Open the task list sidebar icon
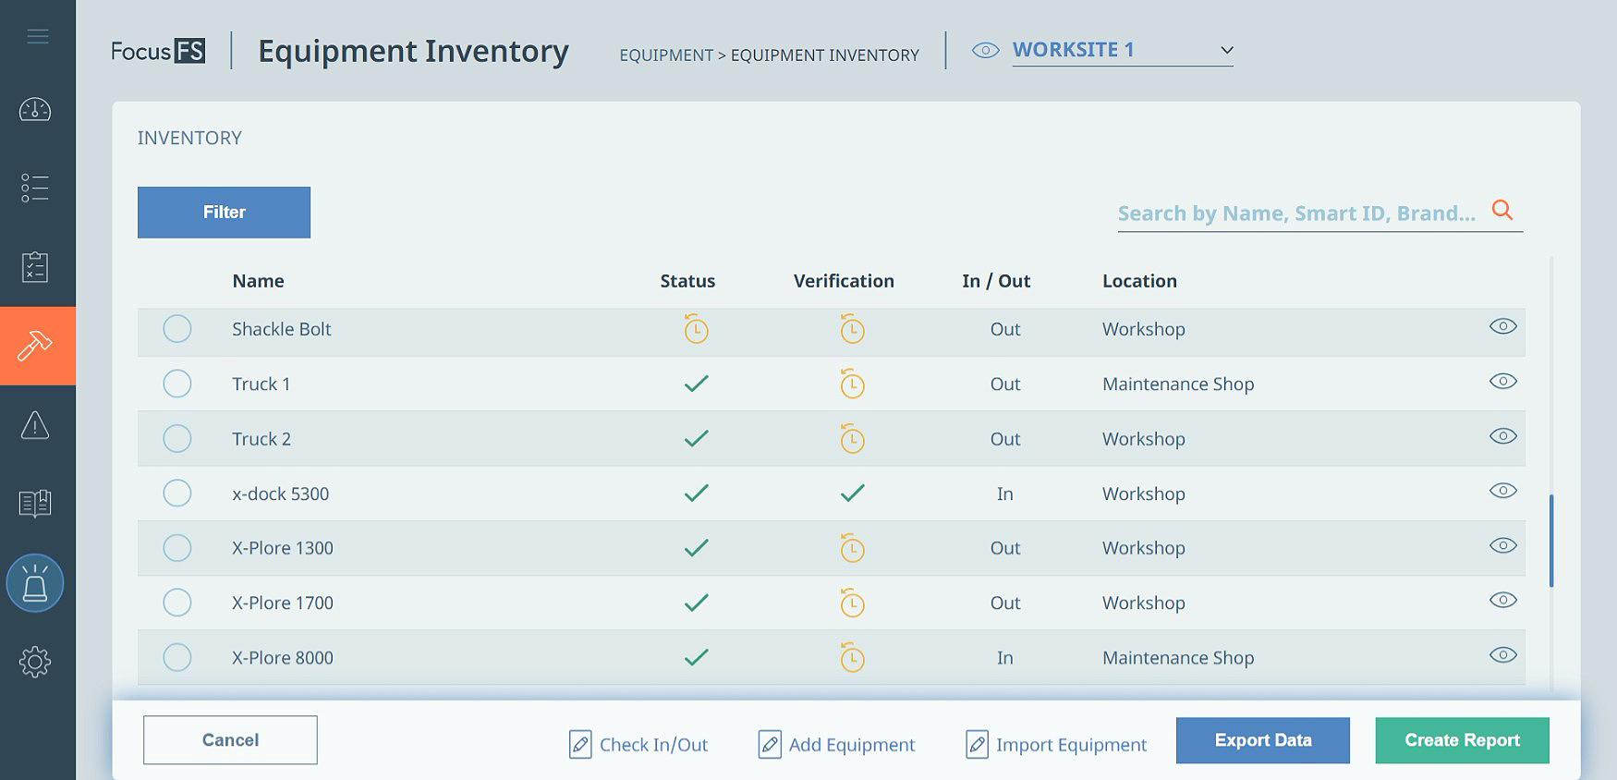The height and width of the screenshot is (780, 1617). [35, 188]
